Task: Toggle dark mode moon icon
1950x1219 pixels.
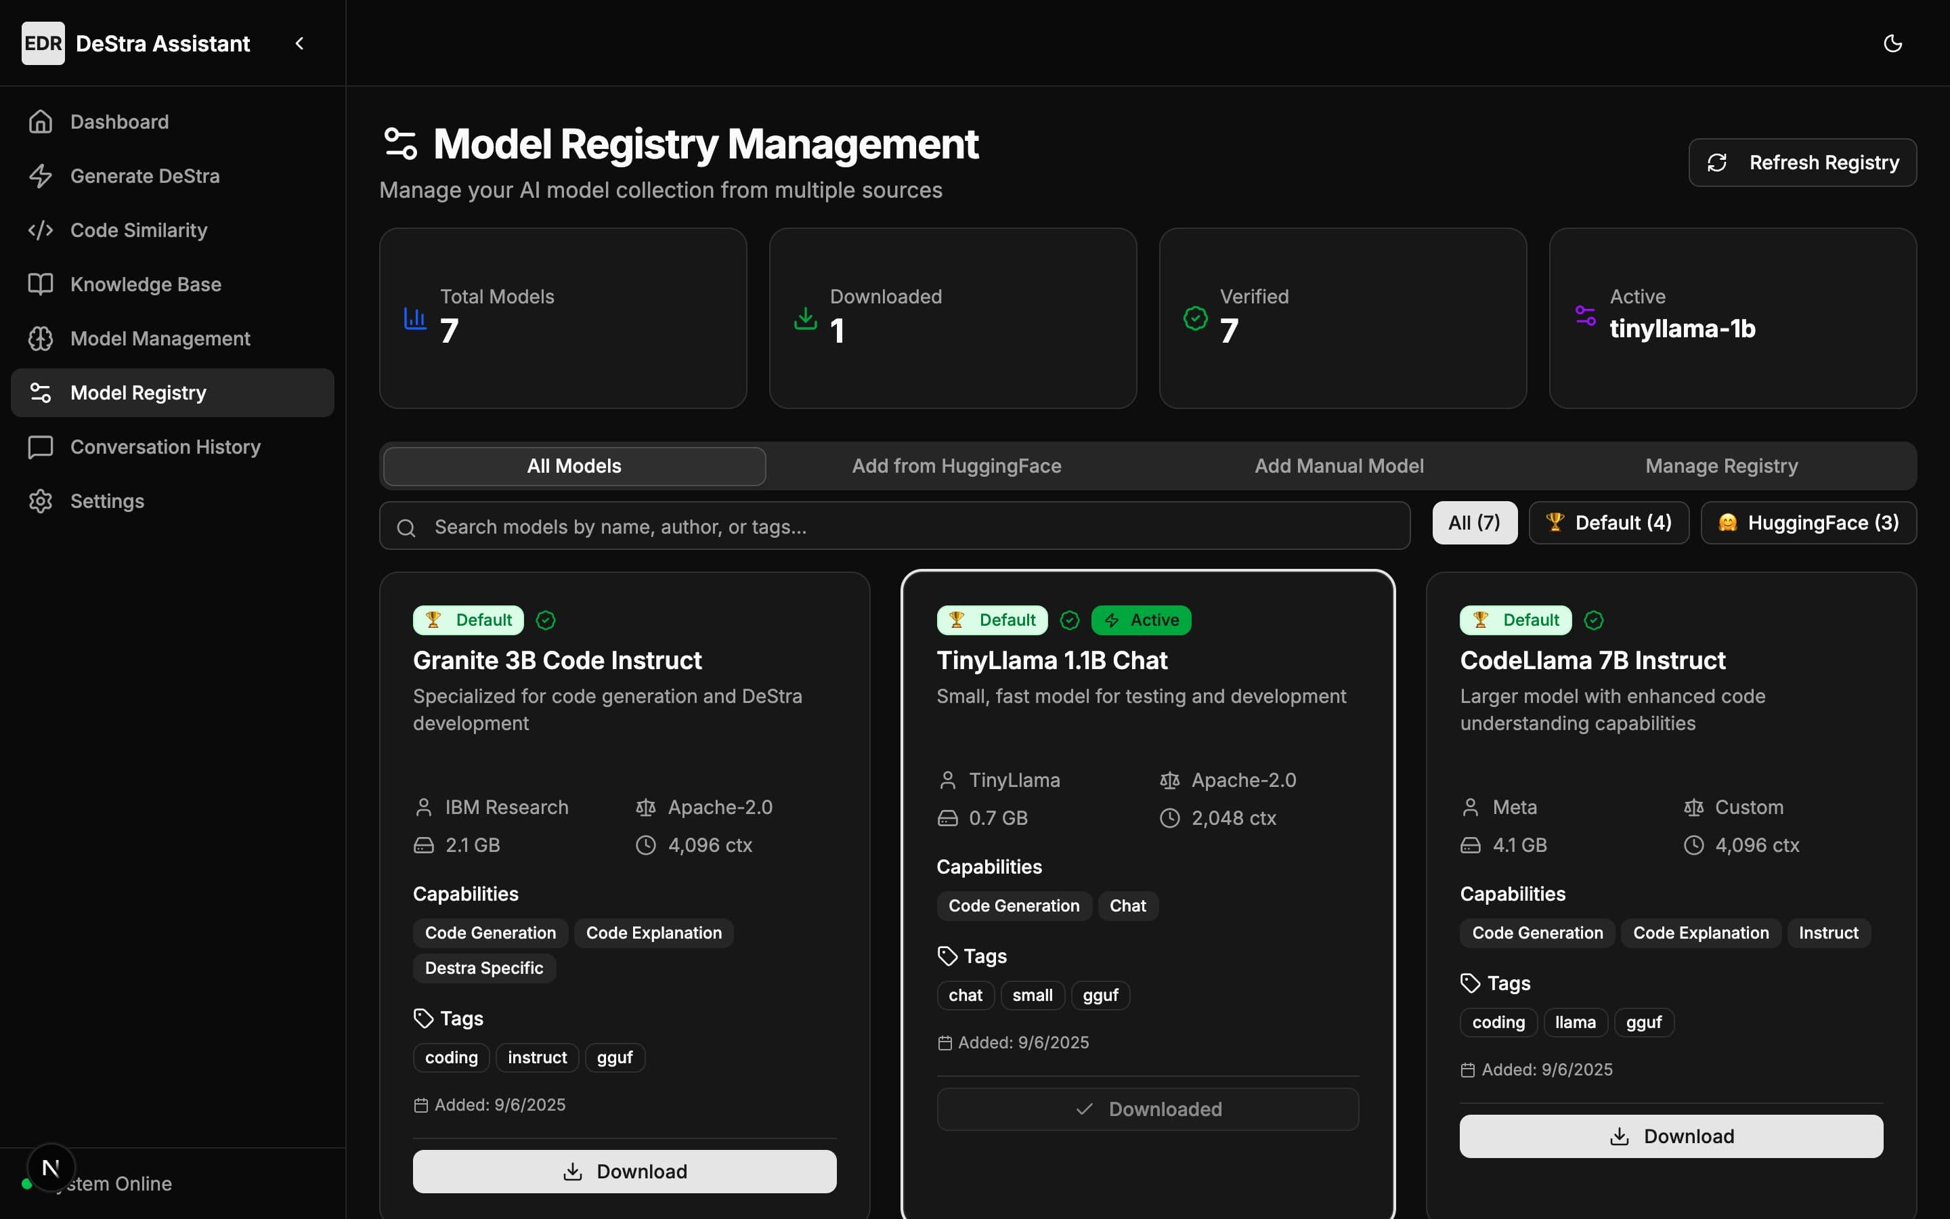Action: pos(1893,43)
